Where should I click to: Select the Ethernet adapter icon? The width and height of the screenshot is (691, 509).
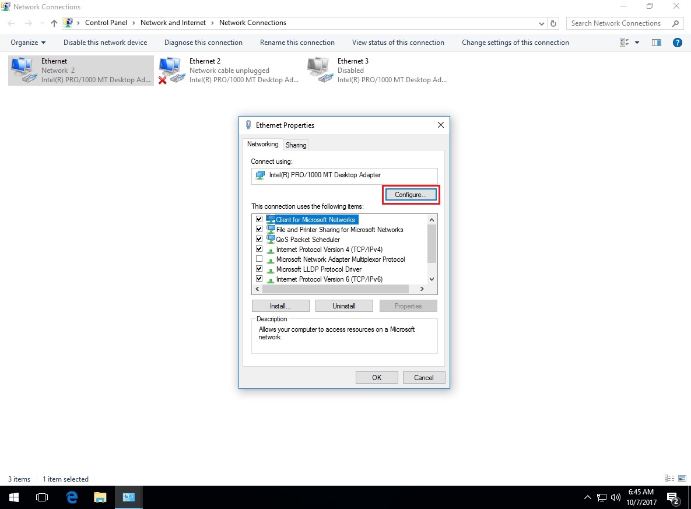point(23,70)
